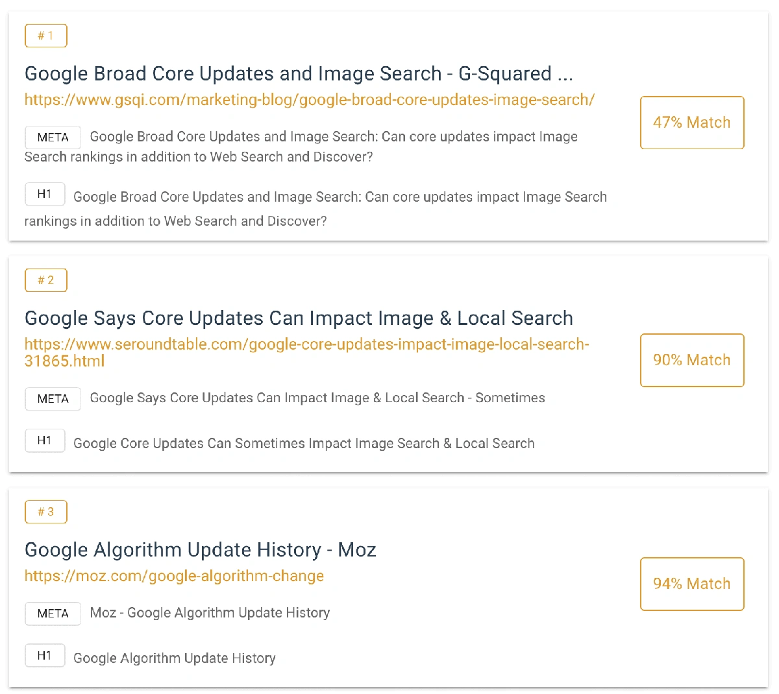The width and height of the screenshot is (779, 694).
Task: Click the META tag in the Moz result
Action: pos(53,614)
